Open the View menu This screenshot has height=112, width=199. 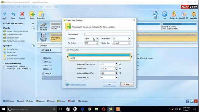tap(12, 7)
